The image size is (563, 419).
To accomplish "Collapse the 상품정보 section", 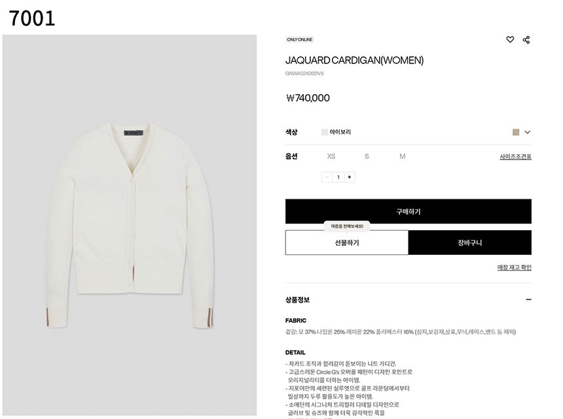I will pyautogui.click(x=528, y=299).
